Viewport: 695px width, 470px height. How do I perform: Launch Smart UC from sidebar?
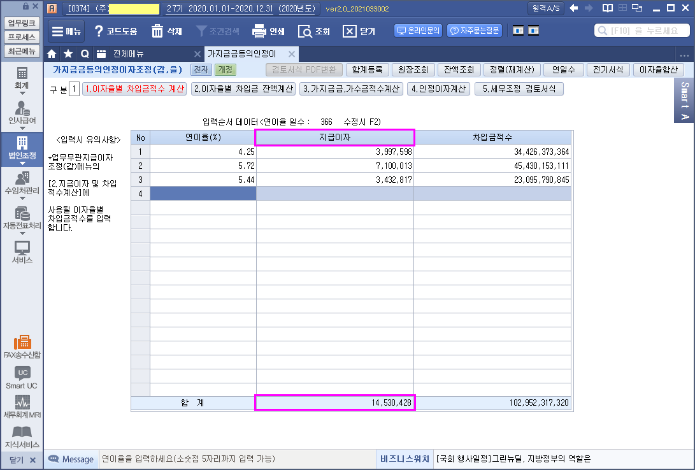(22, 378)
